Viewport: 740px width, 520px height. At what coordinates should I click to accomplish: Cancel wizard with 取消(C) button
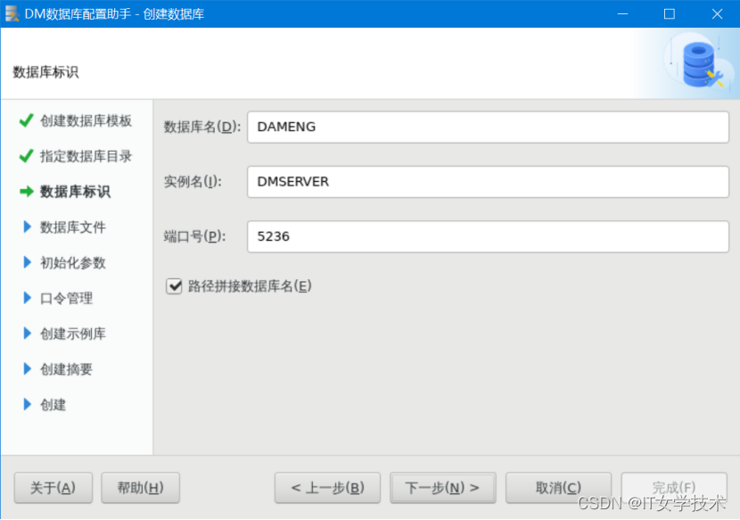[x=558, y=487]
